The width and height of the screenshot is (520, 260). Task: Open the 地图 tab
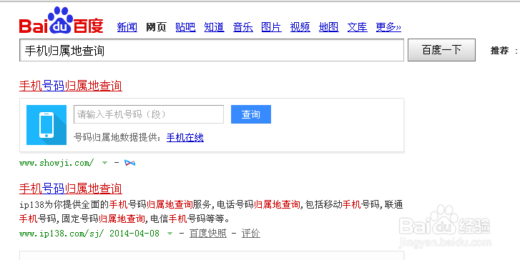328,27
